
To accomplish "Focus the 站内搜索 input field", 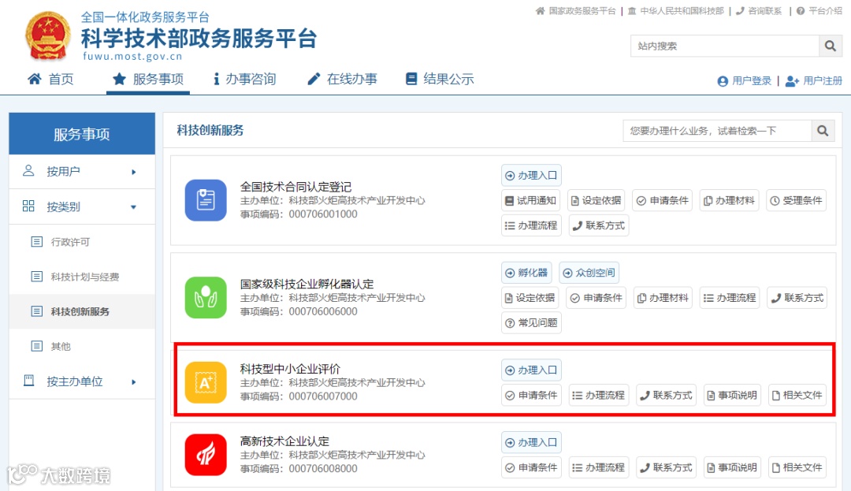I will 725,46.
